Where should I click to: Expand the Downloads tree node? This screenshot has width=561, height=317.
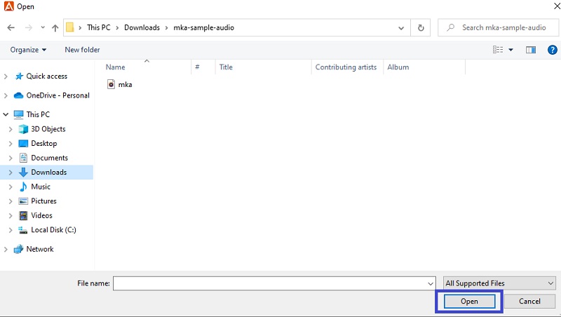(11, 173)
